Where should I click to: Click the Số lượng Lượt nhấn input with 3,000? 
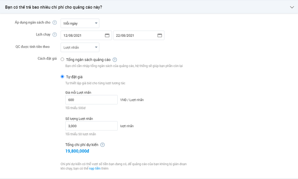(91, 126)
